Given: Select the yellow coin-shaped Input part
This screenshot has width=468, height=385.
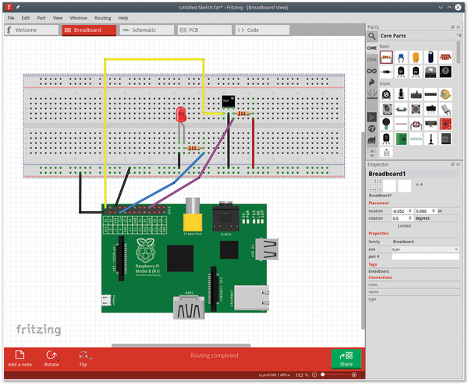Looking at the screenshot, I should tap(445, 94).
